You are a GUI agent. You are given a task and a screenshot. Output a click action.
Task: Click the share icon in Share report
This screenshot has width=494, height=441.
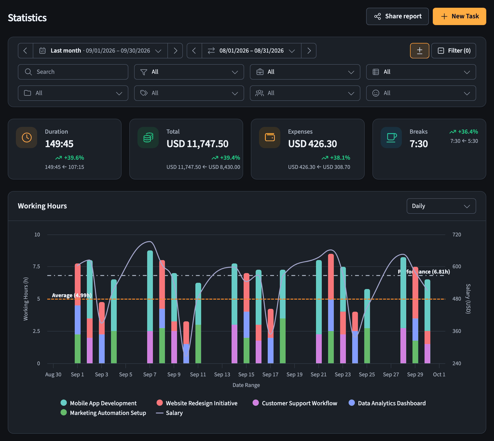377,16
